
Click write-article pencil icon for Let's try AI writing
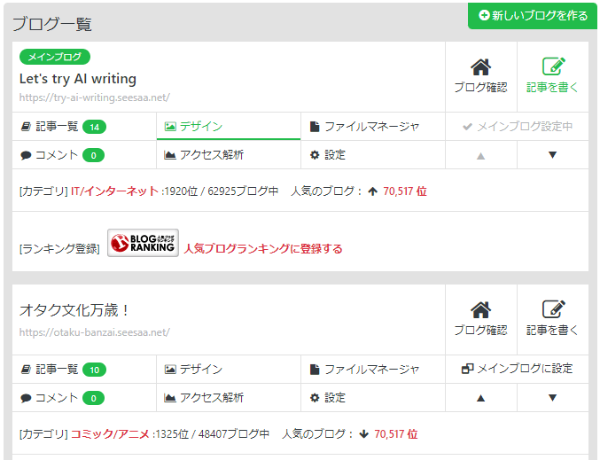click(553, 68)
